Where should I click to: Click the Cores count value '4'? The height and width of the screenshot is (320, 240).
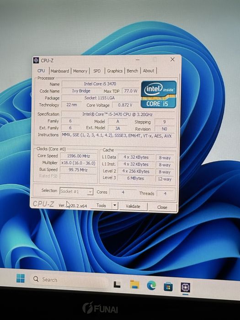(123, 192)
